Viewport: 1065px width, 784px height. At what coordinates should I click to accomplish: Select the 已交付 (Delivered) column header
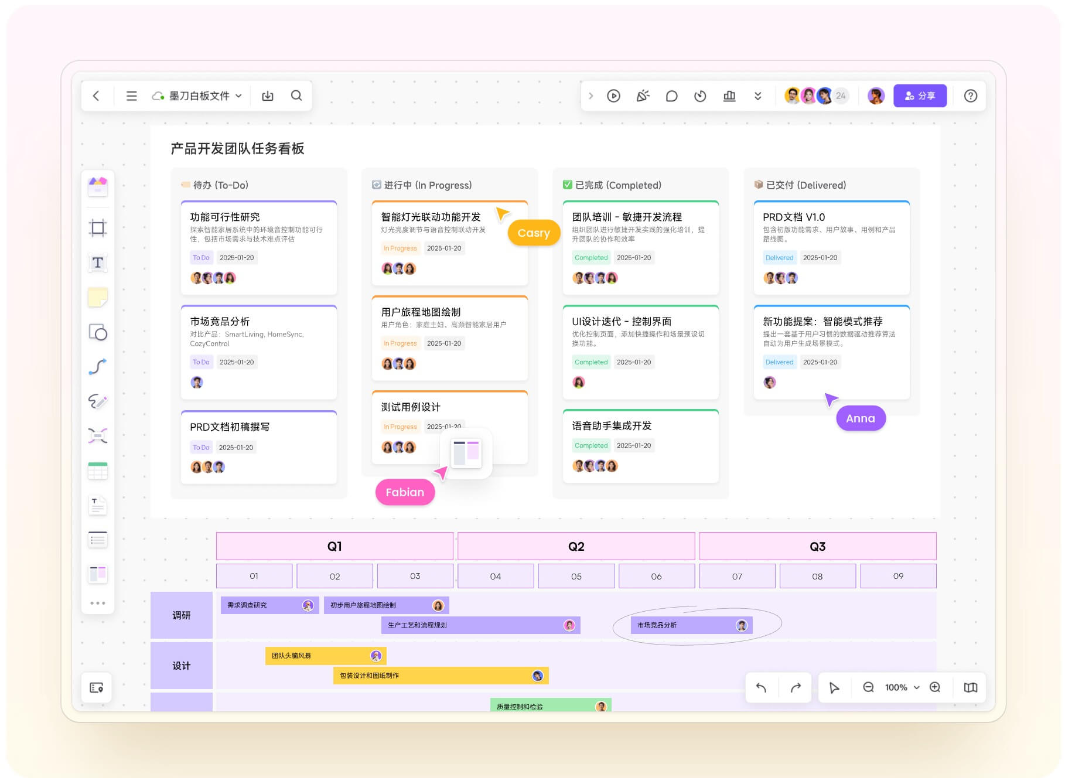pyautogui.click(x=800, y=185)
